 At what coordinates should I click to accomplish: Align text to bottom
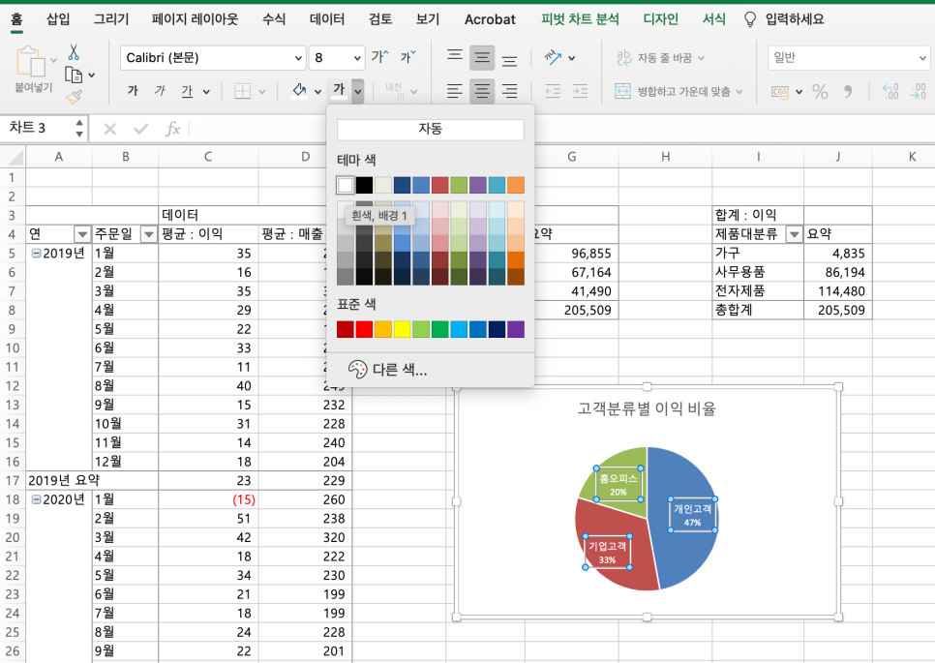tap(509, 60)
